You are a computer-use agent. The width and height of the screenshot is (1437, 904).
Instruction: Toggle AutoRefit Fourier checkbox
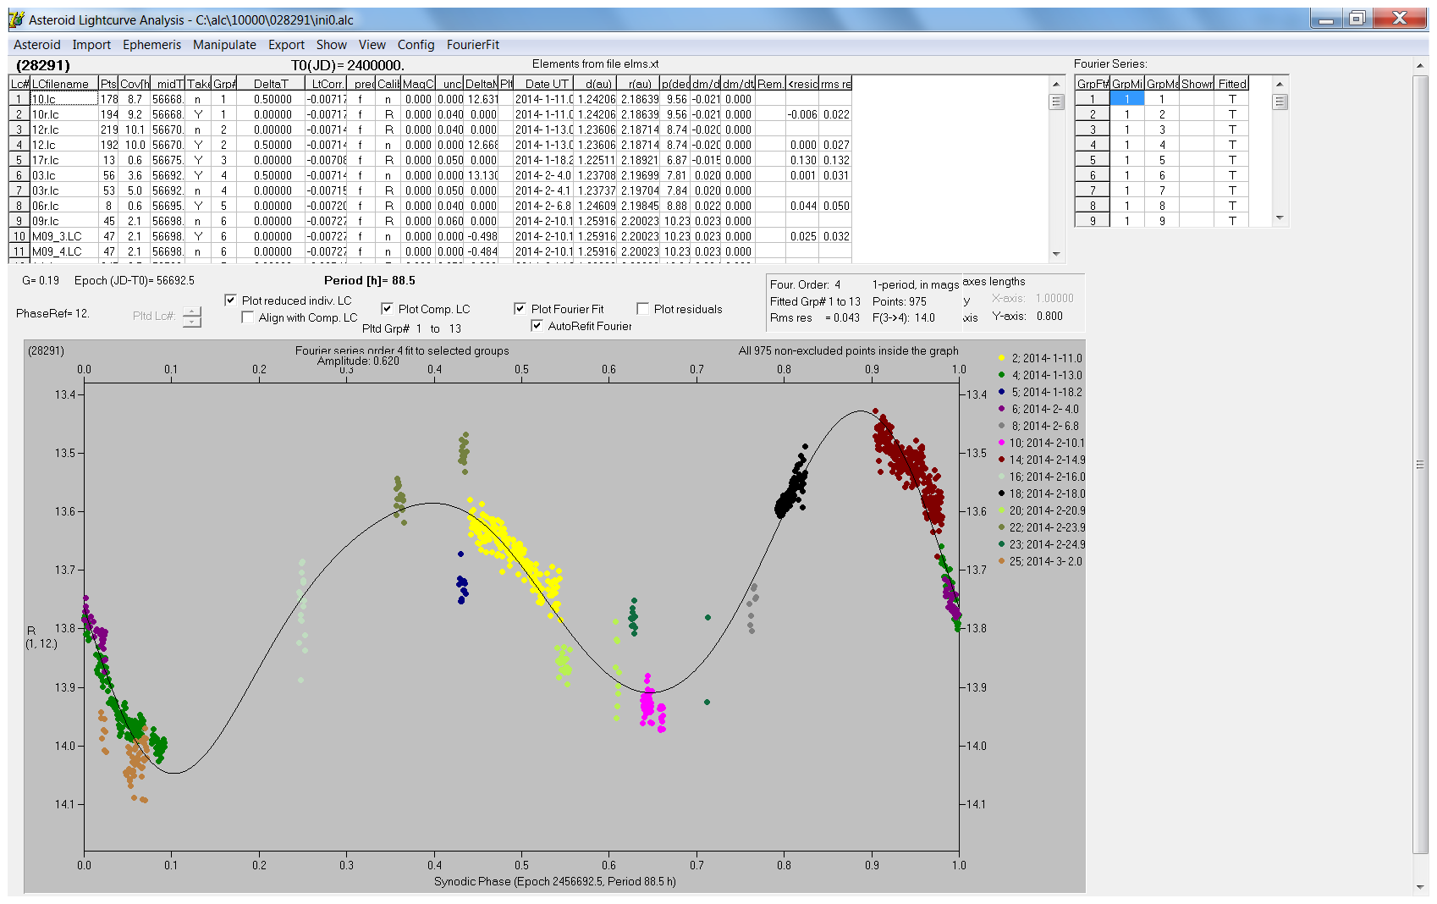(537, 326)
